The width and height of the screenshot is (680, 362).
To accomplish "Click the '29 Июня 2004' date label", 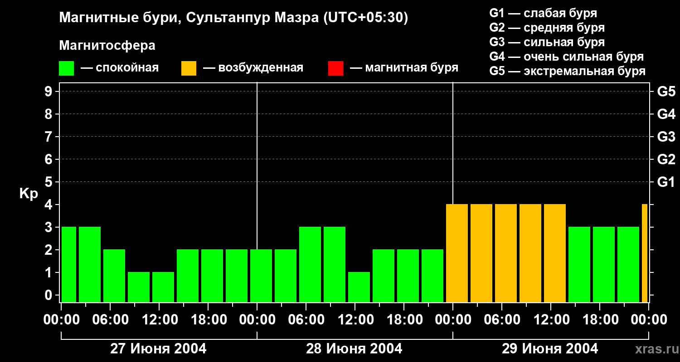I will click(550, 348).
